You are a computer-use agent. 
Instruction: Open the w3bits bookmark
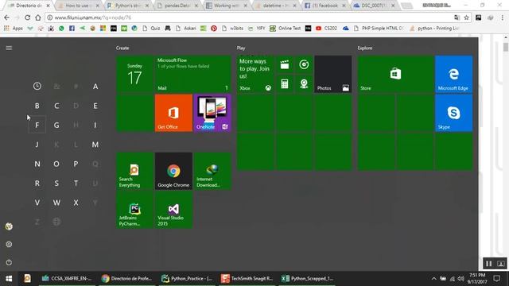coord(233,29)
